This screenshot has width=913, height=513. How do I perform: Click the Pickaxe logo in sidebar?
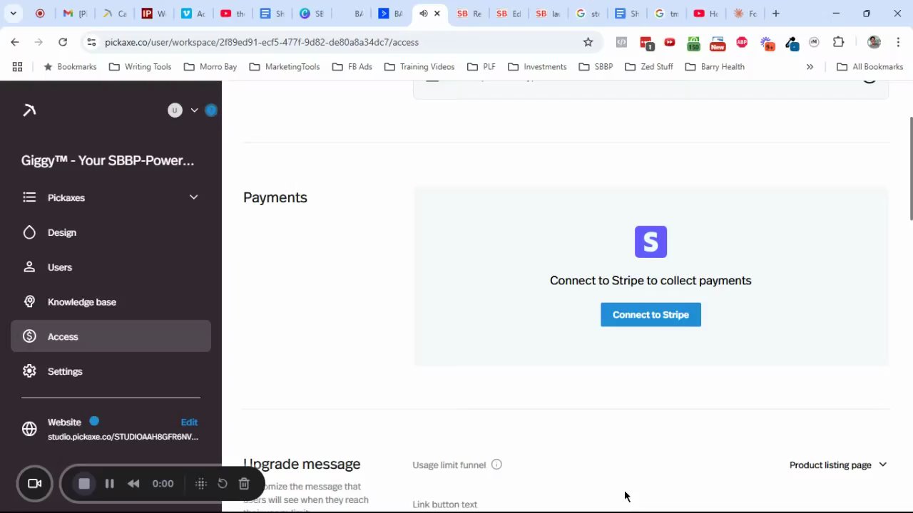click(x=29, y=110)
